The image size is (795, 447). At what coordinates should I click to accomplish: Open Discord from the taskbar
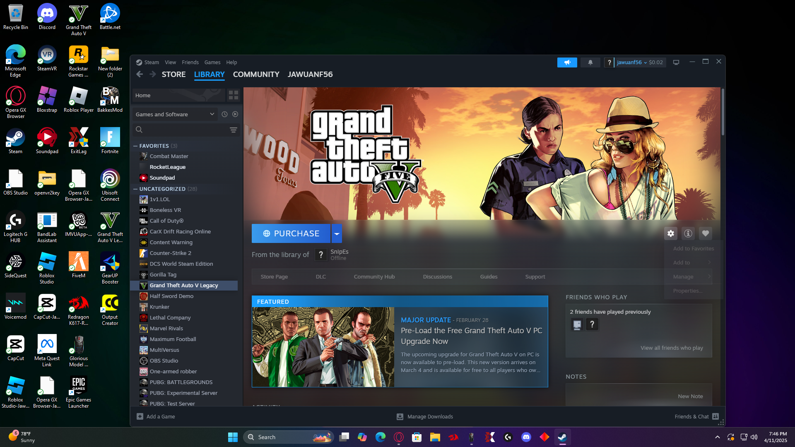[x=526, y=437]
